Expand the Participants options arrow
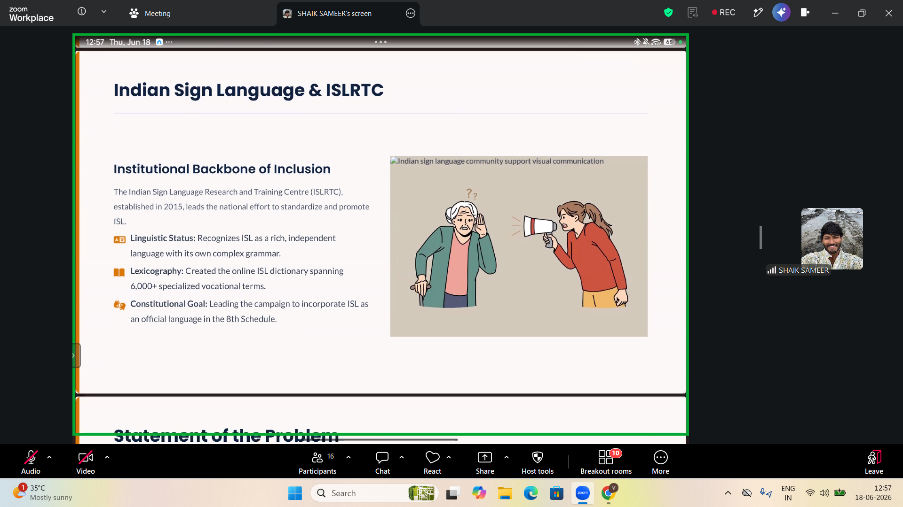The image size is (903, 507). [x=349, y=457]
